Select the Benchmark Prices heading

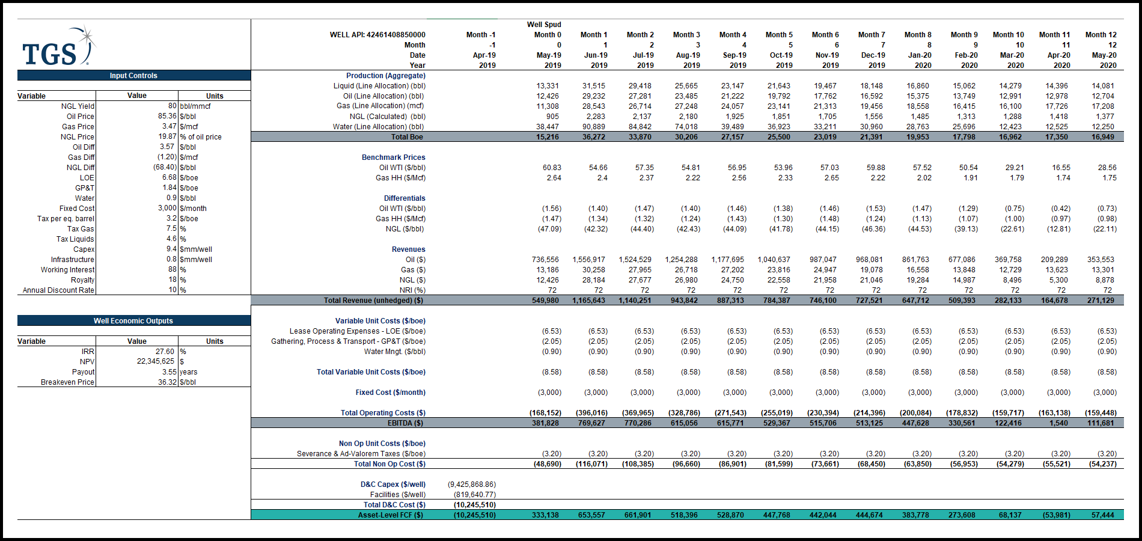coord(393,157)
